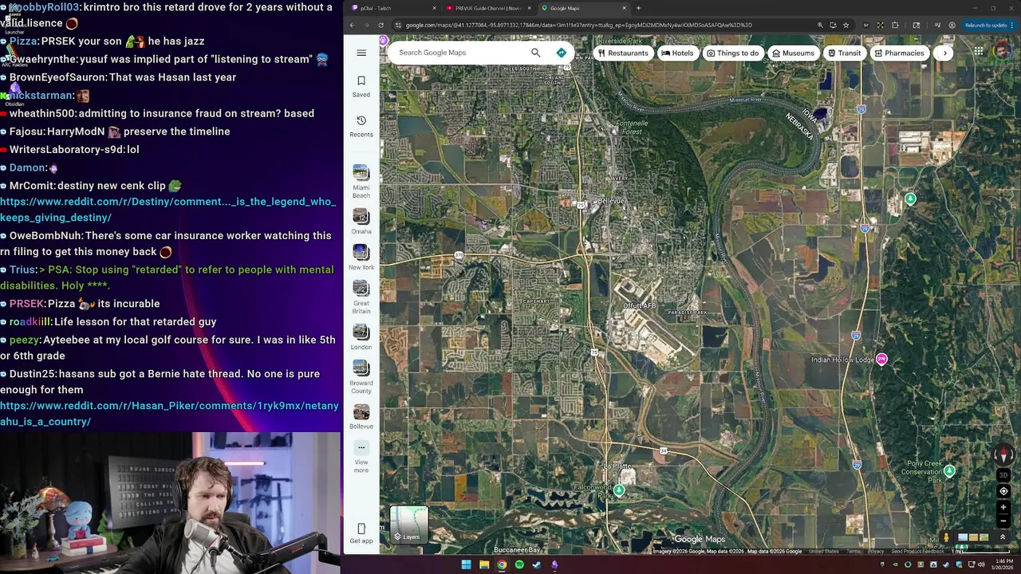Filter map by Restaurants chip
1021x574 pixels.
623,53
